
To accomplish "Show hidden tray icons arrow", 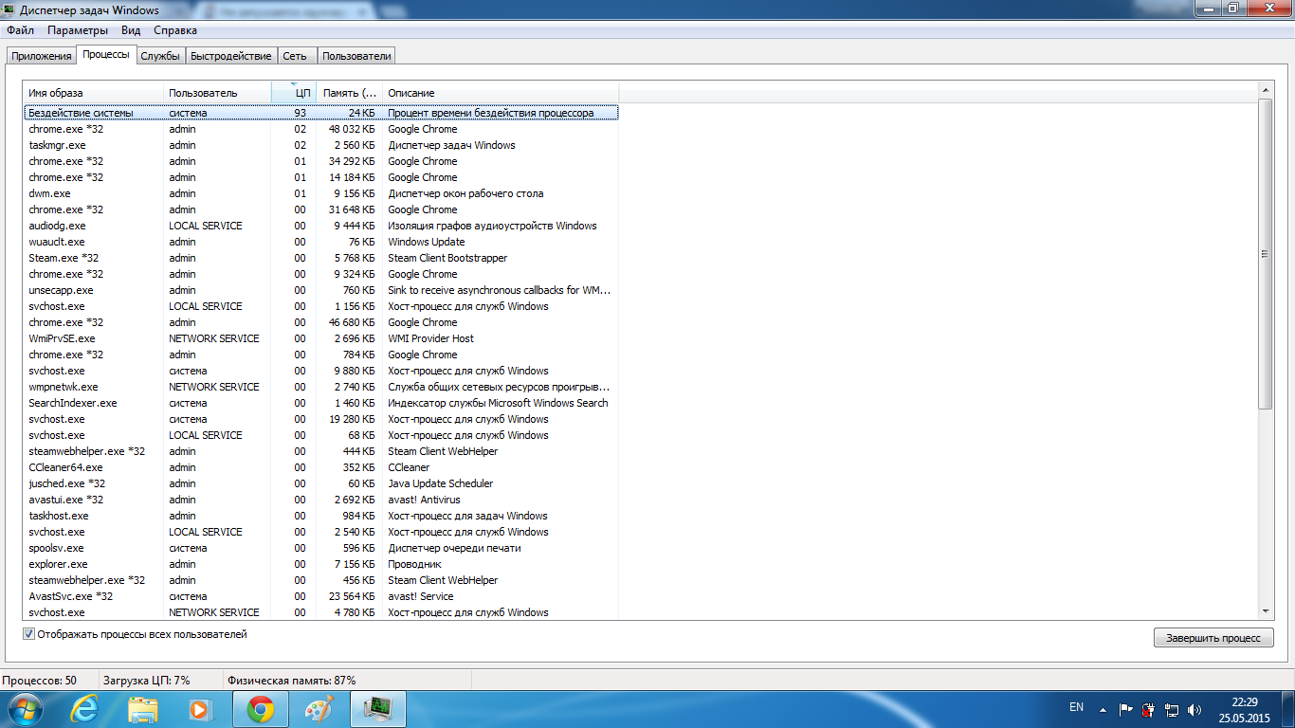I will click(1103, 708).
